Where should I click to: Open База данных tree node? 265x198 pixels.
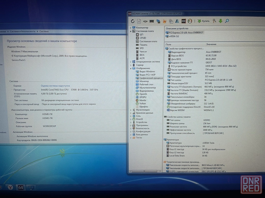[x=140, y=135]
